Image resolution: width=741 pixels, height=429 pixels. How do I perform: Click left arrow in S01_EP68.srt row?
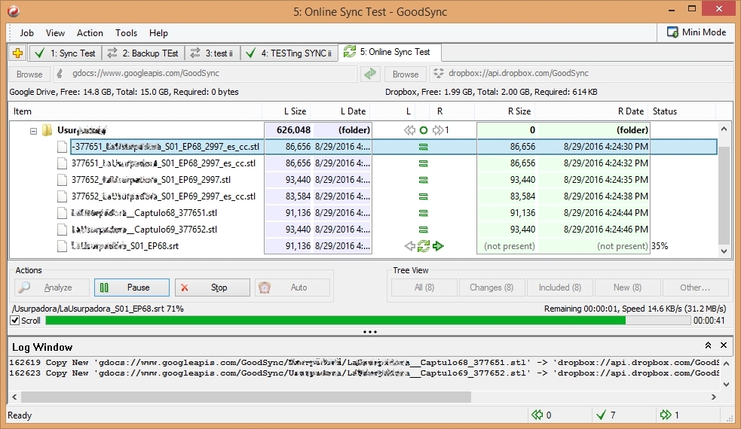tap(409, 246)
